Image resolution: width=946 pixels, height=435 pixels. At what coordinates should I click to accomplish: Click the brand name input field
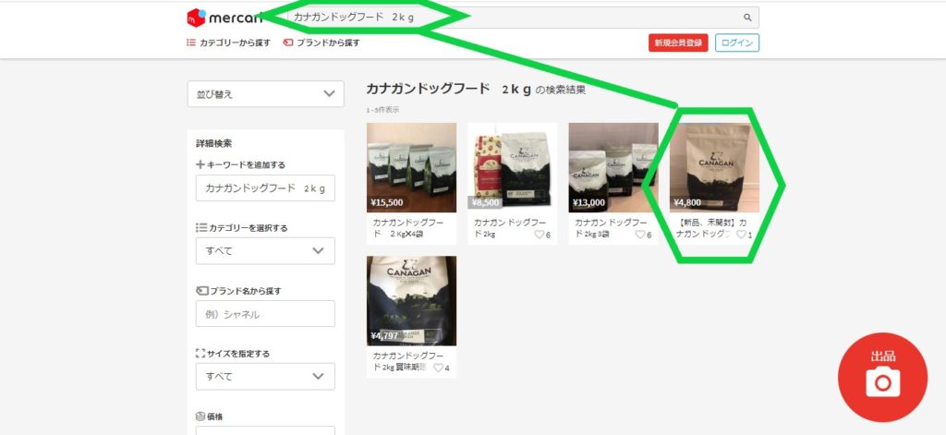point(265,314)
